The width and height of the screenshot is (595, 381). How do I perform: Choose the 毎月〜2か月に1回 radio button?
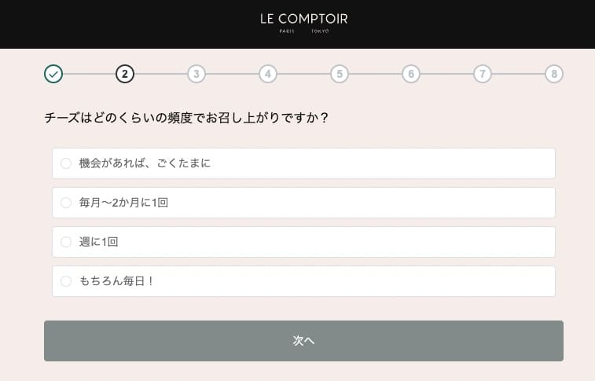coord(66,203)
